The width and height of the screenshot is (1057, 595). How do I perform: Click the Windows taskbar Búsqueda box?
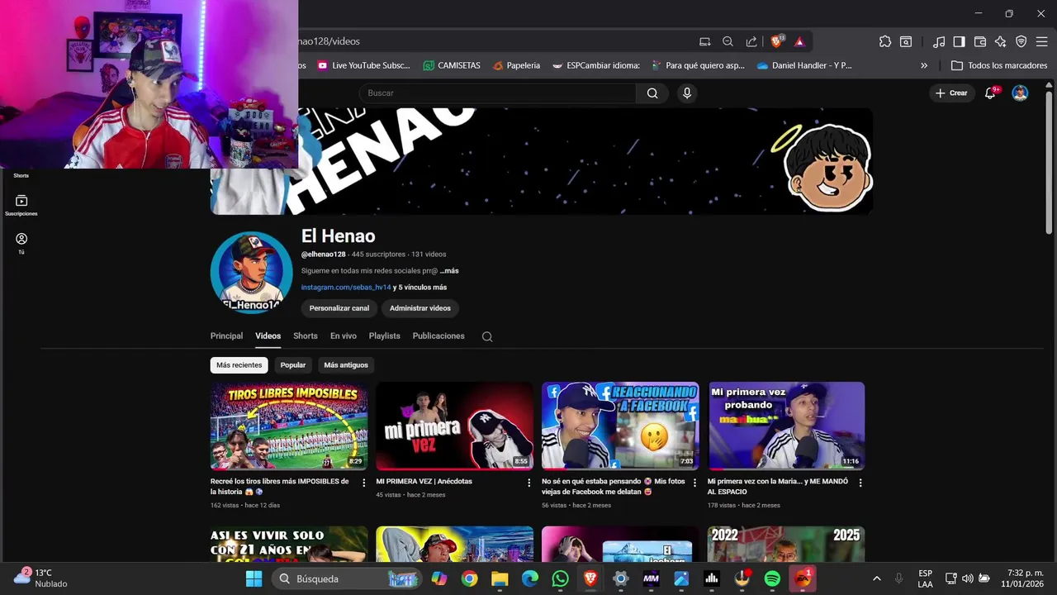tap(347, 578)
